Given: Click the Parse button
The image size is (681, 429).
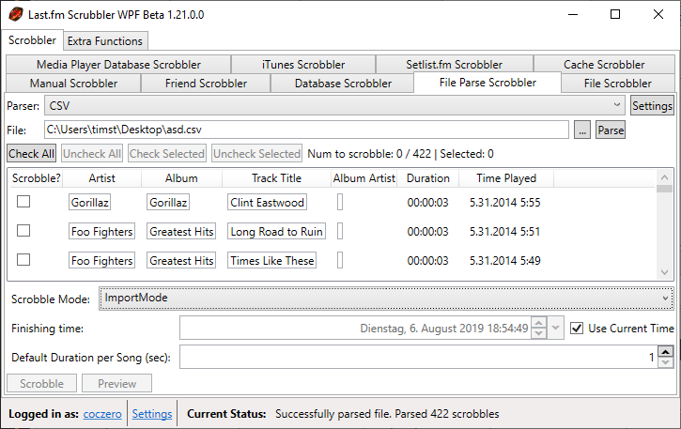Looking at the screenshot, I should coord(611,130).
